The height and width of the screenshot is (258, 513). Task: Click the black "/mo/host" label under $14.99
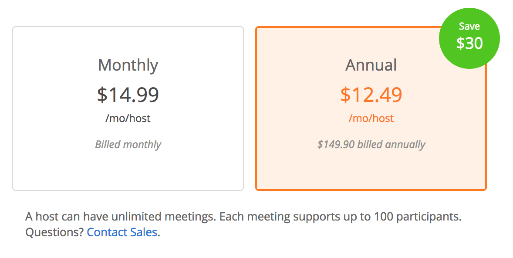pos(128,118)
